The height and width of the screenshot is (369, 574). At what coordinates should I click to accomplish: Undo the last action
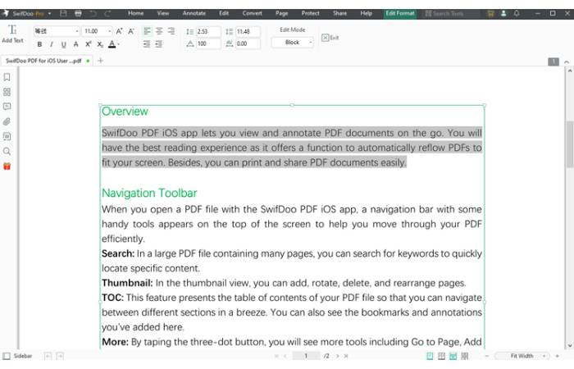93,13
